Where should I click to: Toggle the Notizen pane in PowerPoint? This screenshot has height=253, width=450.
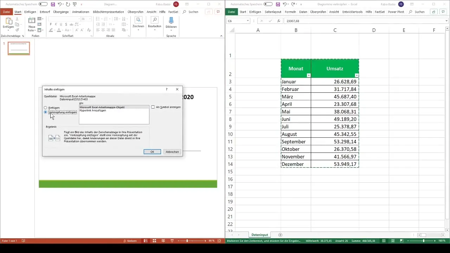coord(130,241)
